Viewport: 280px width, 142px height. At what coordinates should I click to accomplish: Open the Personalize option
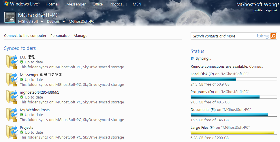[60, 36]
